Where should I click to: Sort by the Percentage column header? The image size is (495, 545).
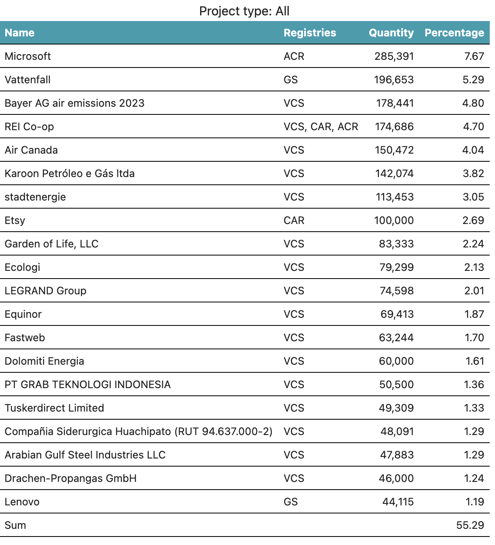click(454, 33)
